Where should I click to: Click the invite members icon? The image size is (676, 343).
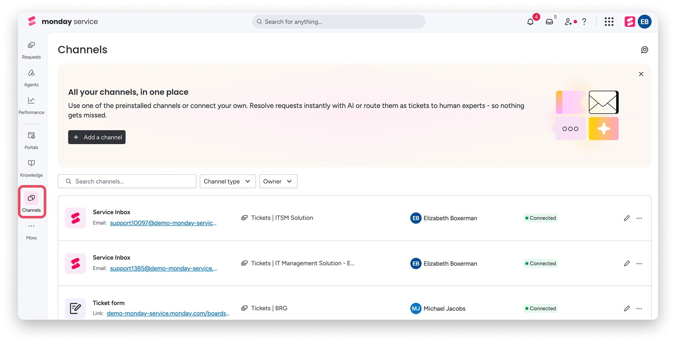pos(568,22)
